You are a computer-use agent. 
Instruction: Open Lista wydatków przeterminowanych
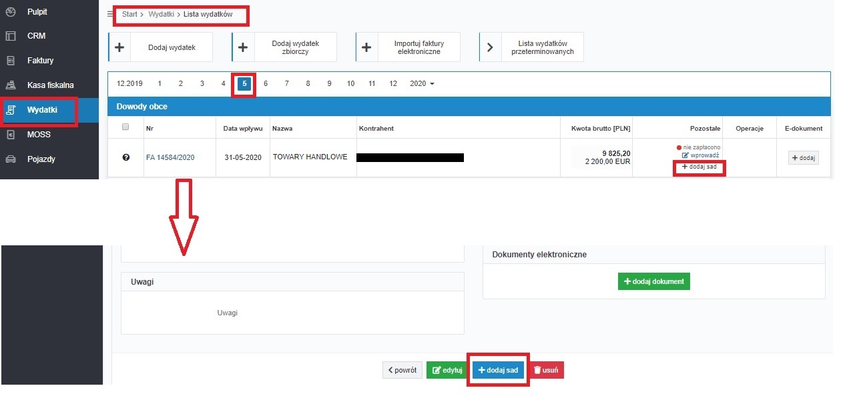pos(531,47)
